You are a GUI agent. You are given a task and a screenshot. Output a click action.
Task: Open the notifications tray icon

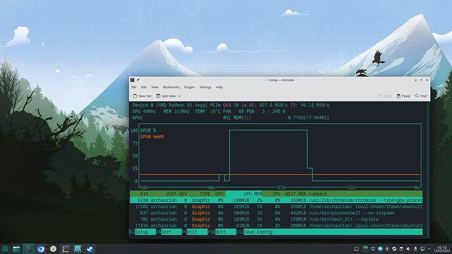373,249
